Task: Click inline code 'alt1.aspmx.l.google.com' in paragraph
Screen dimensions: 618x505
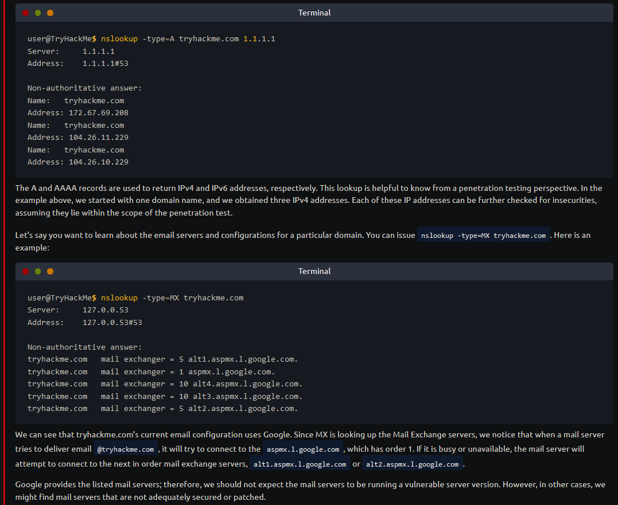Action: [300, 464]
